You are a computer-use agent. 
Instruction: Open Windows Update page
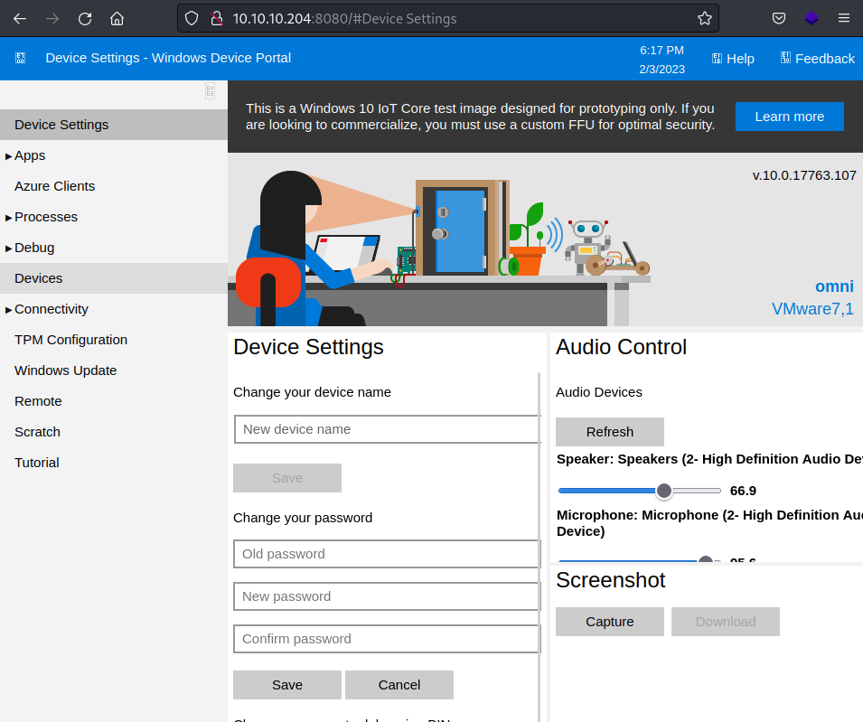[x=114, y=370]
